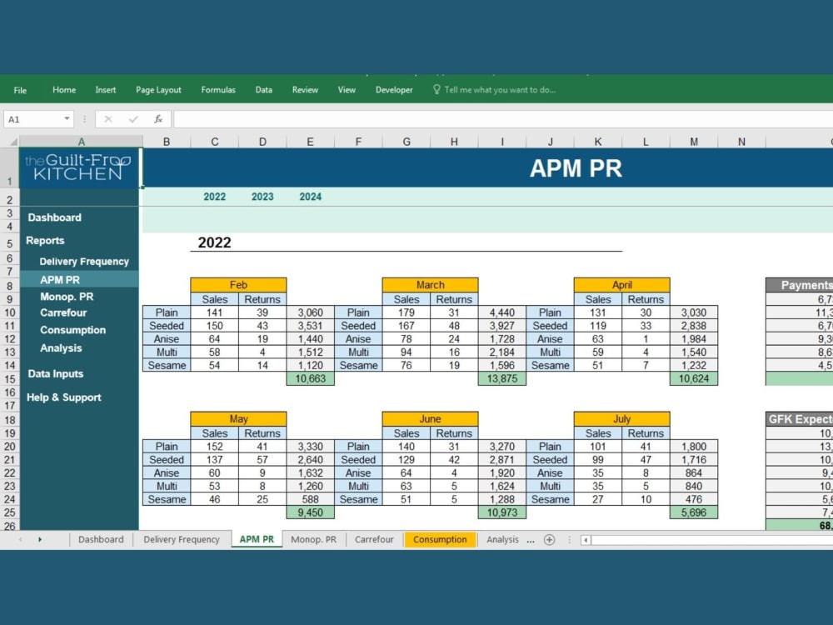Click the ellipsis to reveal hidden sheet tabs
This screenshot has width=833, height=625.
click(531, 540)
